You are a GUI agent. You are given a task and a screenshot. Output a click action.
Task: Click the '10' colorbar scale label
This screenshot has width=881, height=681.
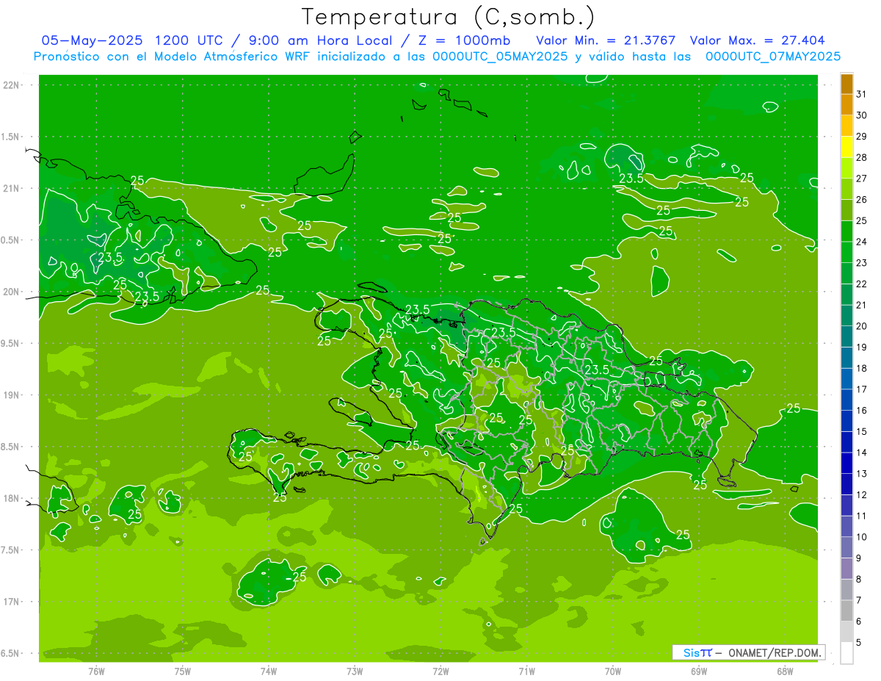862,537
